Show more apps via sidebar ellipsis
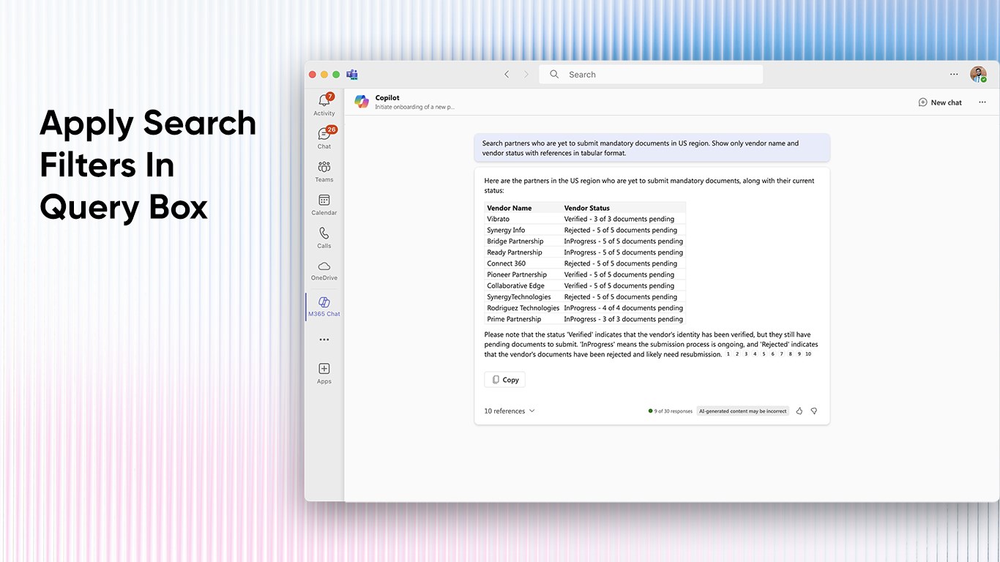This screenshot has width=1000, height=562. (x=324, y=340)
